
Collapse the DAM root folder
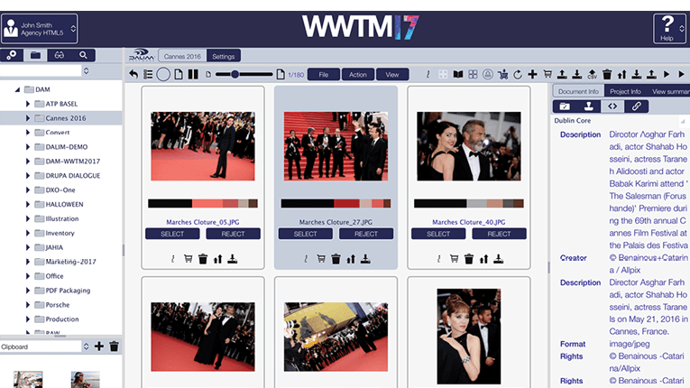[16, 90]
